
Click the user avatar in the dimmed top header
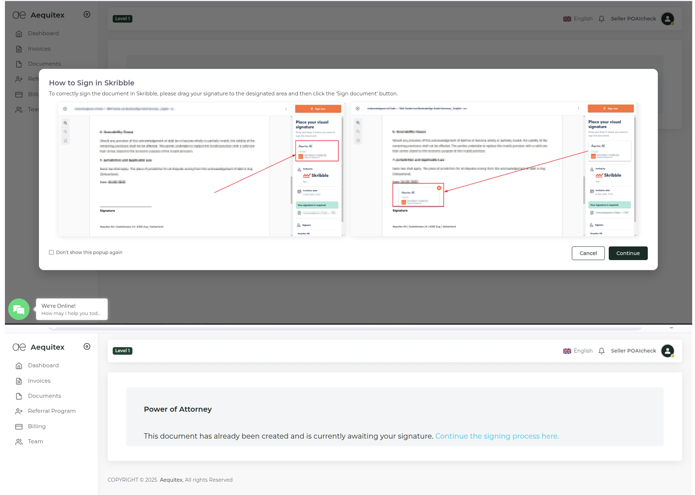click(667, 19)
